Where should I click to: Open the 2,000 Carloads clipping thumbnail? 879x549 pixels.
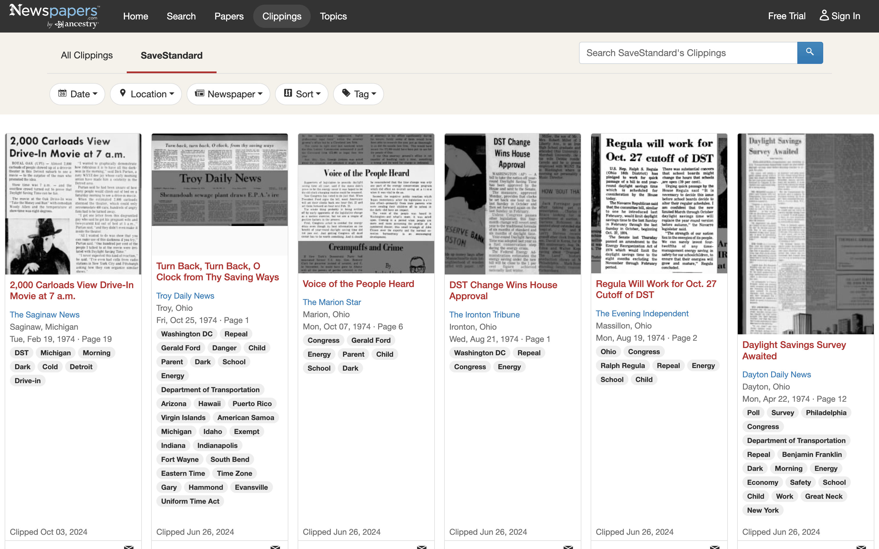[x=73, y=204]
